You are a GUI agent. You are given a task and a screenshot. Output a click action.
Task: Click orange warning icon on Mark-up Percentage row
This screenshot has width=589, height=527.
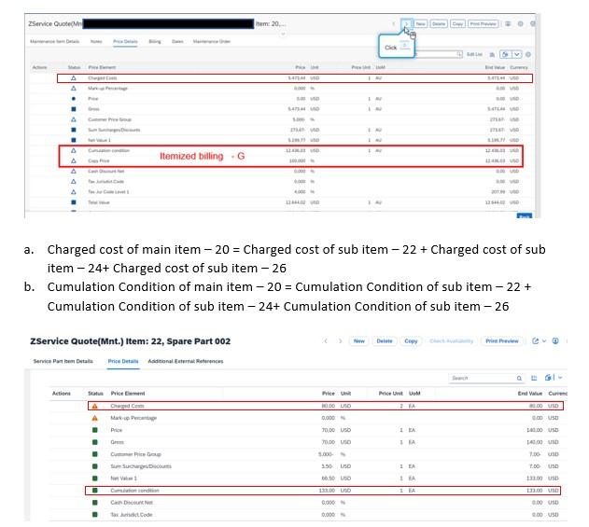click(94, 418)
